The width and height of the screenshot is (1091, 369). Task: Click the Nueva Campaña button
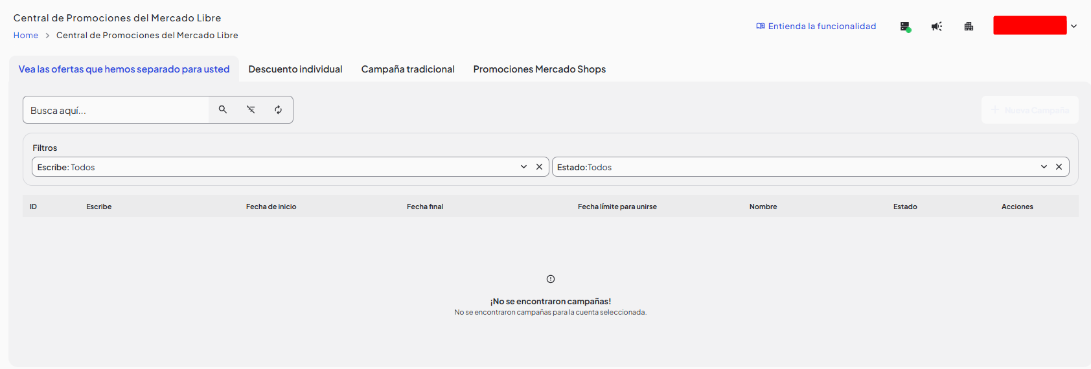pyautogui.click(x=1029, y=110)
